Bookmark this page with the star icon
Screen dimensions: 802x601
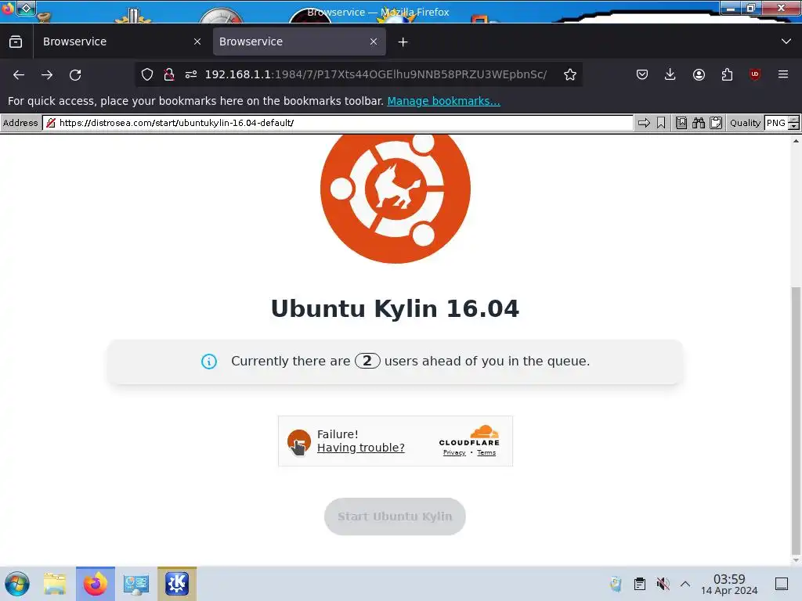570,74
